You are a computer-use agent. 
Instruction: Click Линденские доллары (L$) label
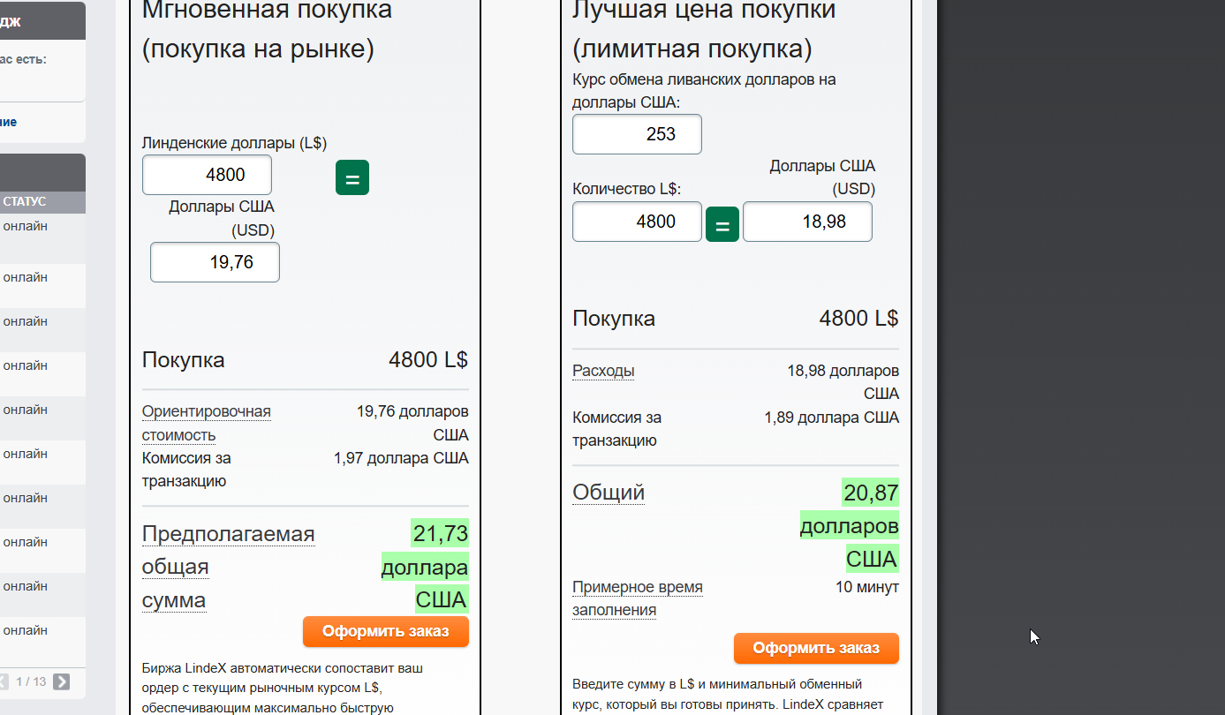point(234,143)
